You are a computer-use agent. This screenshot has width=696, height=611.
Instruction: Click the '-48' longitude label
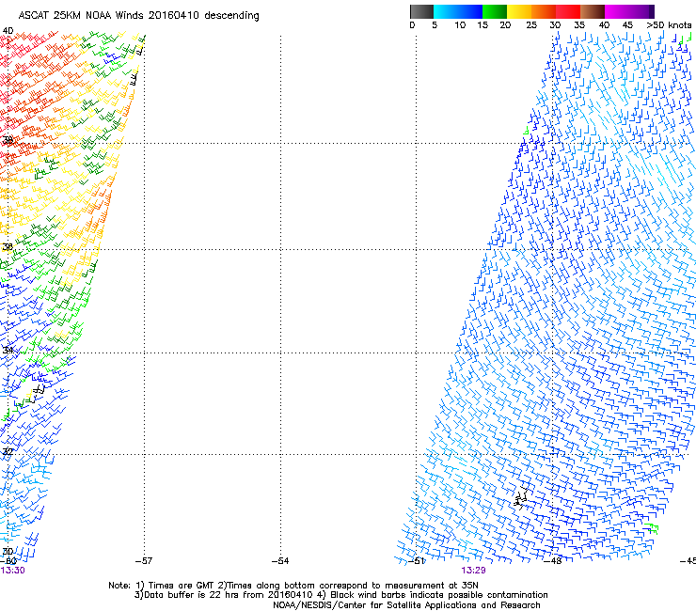(x=553, y=561)
